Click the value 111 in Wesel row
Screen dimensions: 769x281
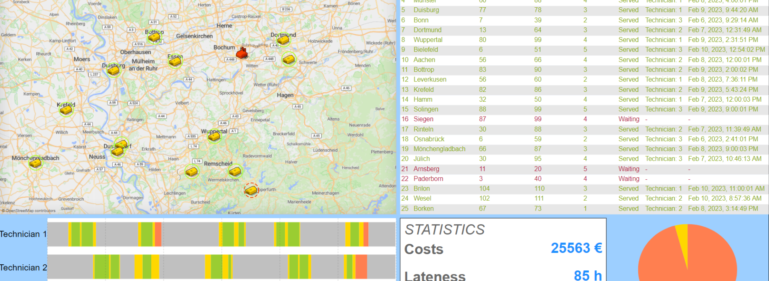pyautogui.click(x=539, y=199)
